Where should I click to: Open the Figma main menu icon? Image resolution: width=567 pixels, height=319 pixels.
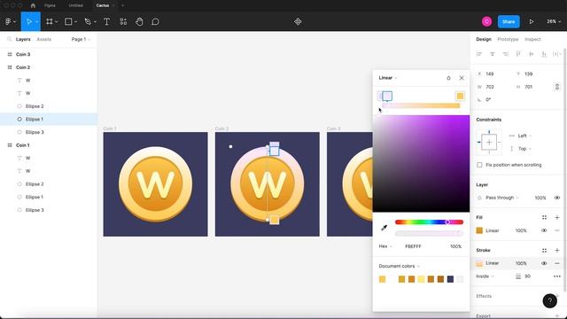[x=8, y=21]
